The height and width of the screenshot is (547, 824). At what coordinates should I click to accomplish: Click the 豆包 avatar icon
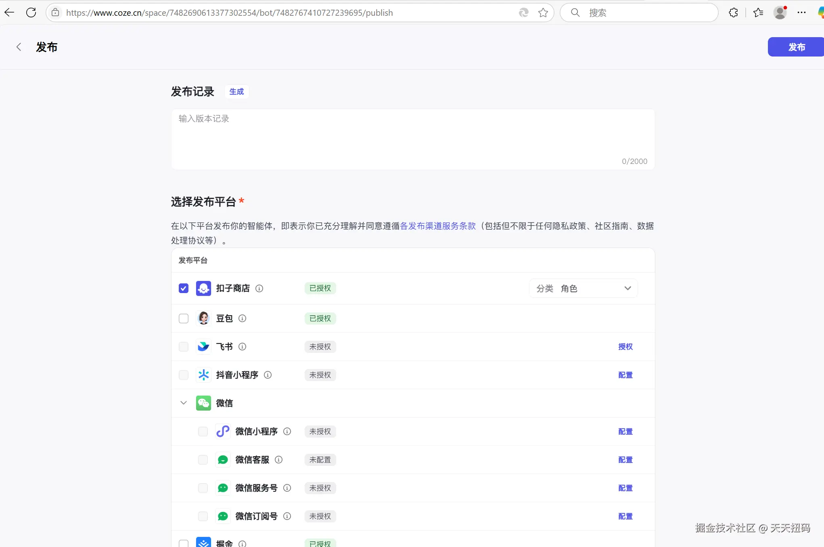pos(203,319)
